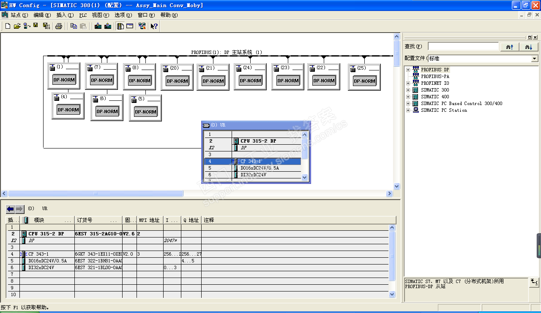Click the Copy toolbar icon
541x313 pixels.
[x=74, y=26]
